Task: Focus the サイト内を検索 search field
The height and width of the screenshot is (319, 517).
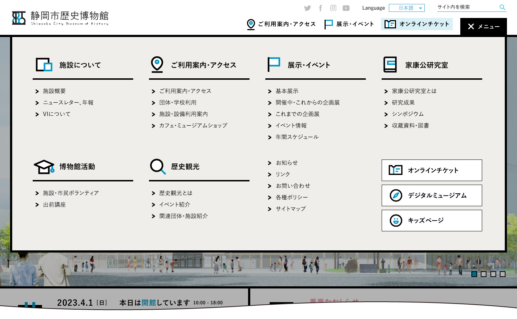Action: click(467, 7)
